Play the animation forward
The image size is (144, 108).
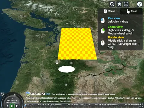coord(17,106)
